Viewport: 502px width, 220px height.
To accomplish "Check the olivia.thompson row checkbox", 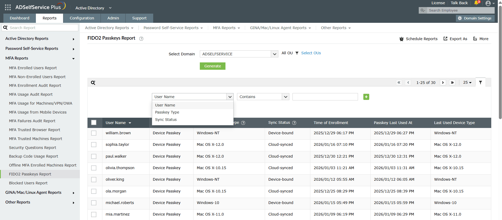I will pyautogui.click(x=94, y=168).
